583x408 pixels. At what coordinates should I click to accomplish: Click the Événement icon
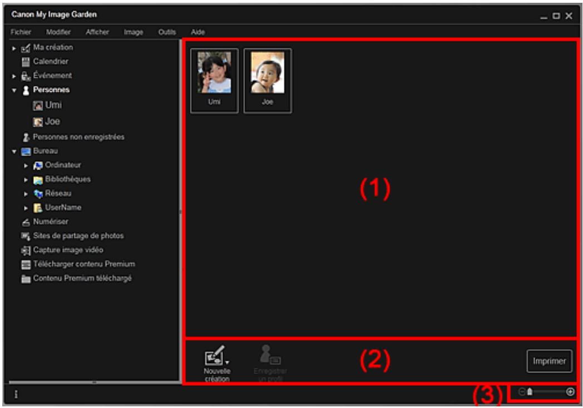26,76
